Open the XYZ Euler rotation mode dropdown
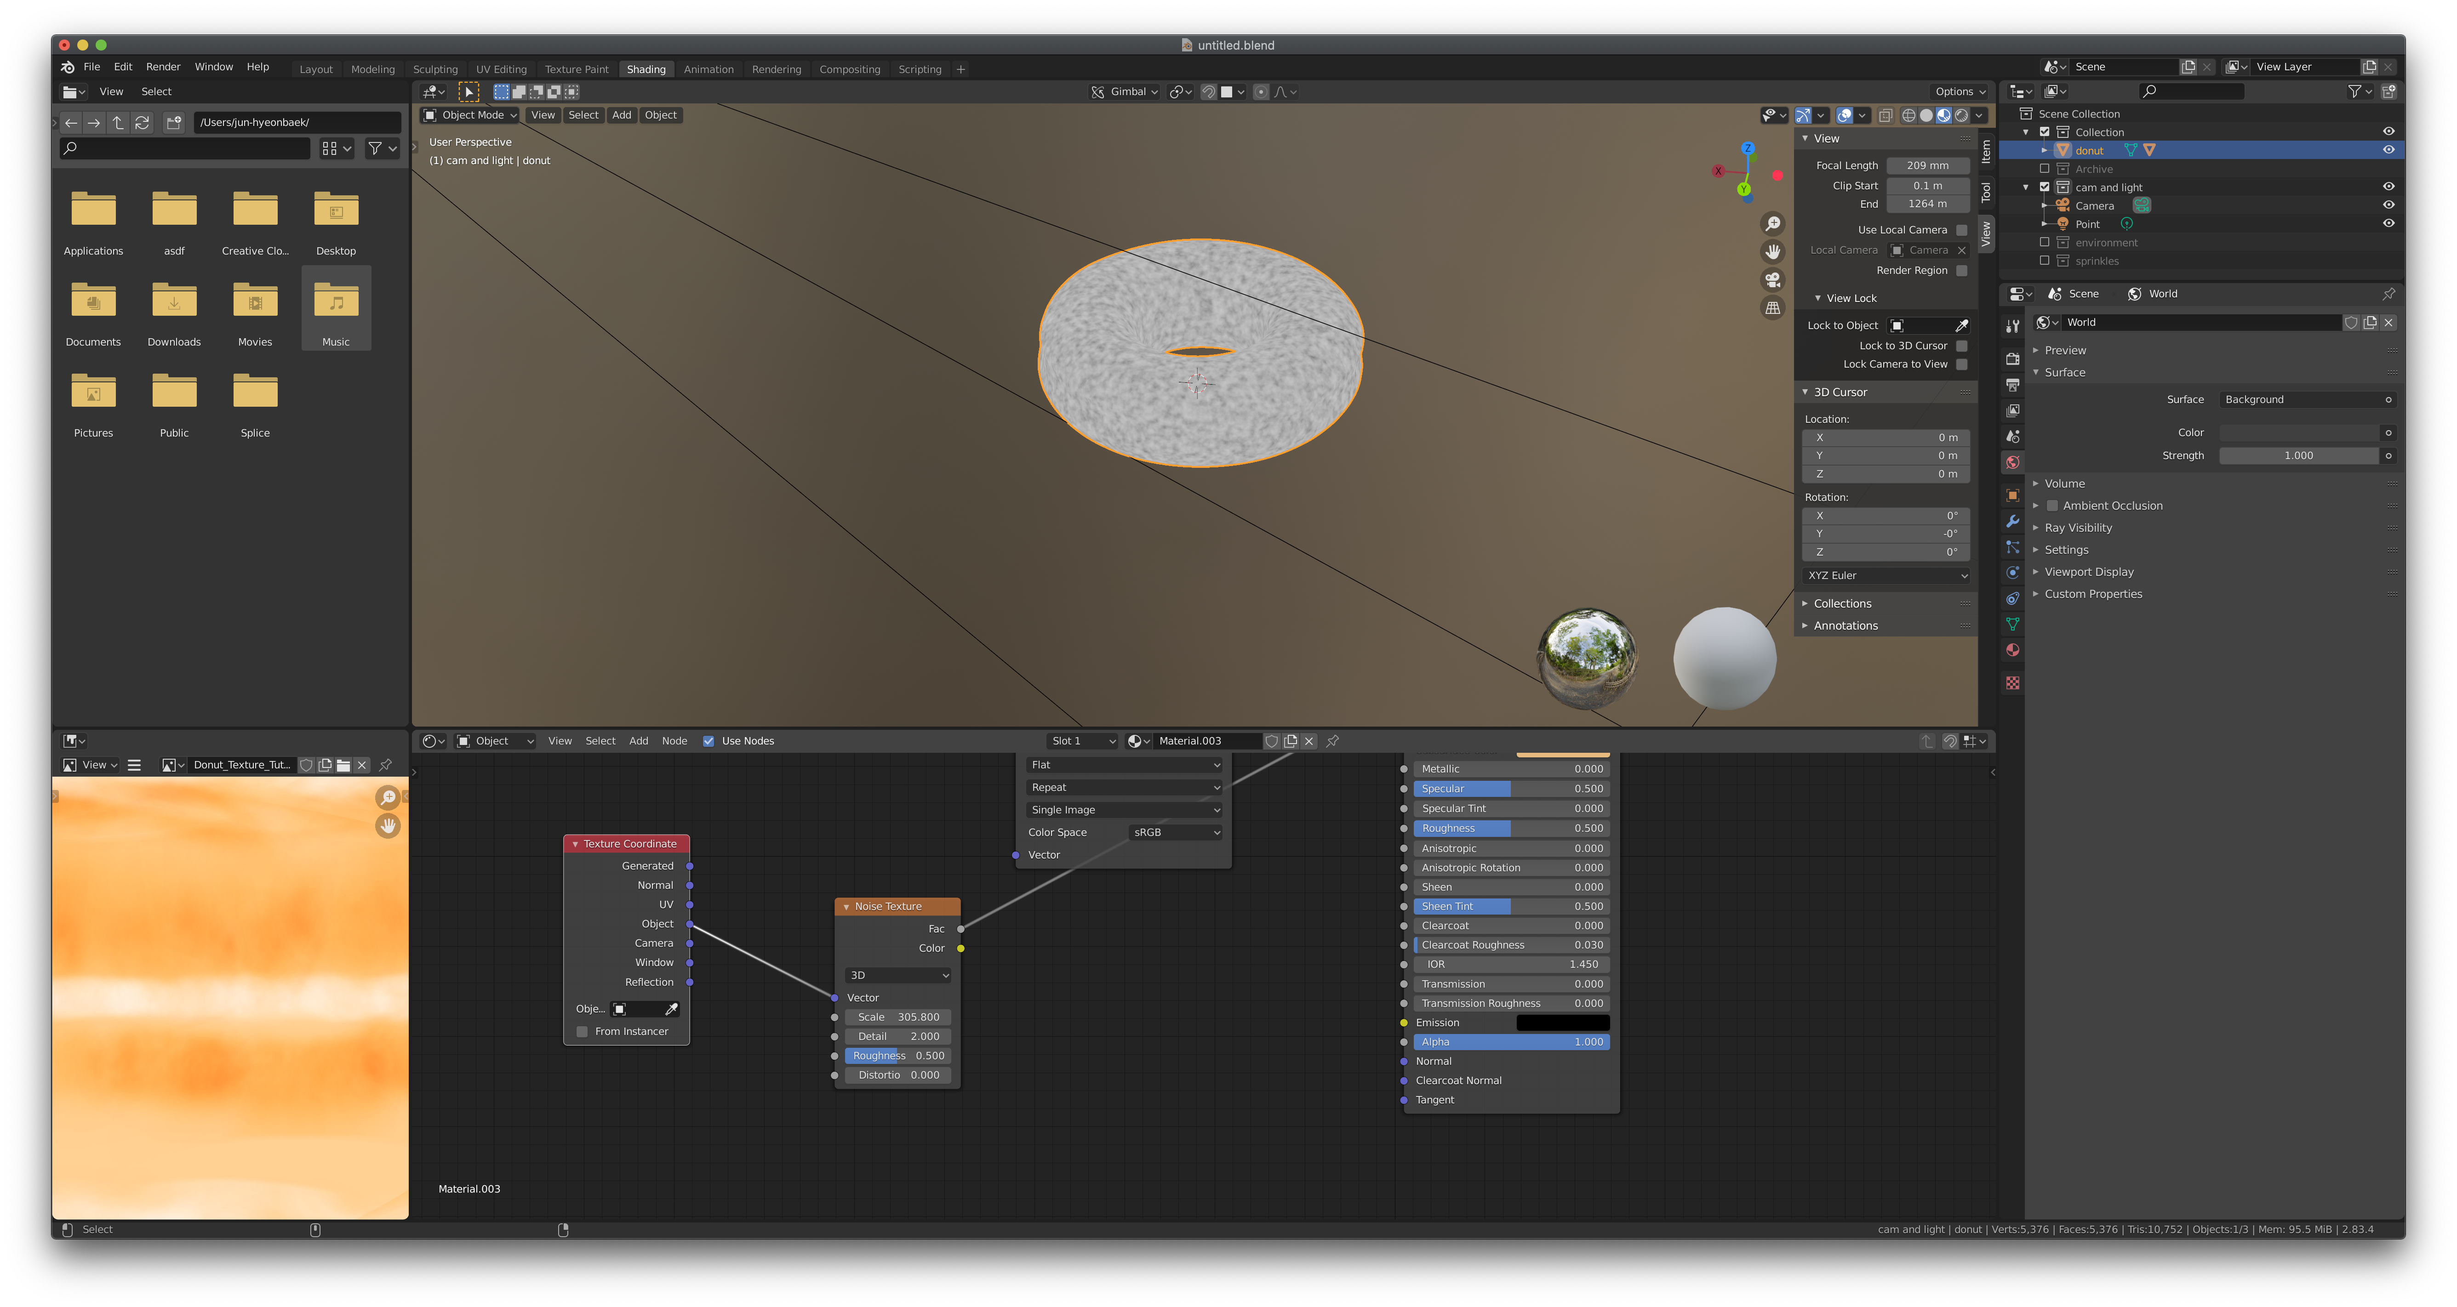 tap(1886, 576)
